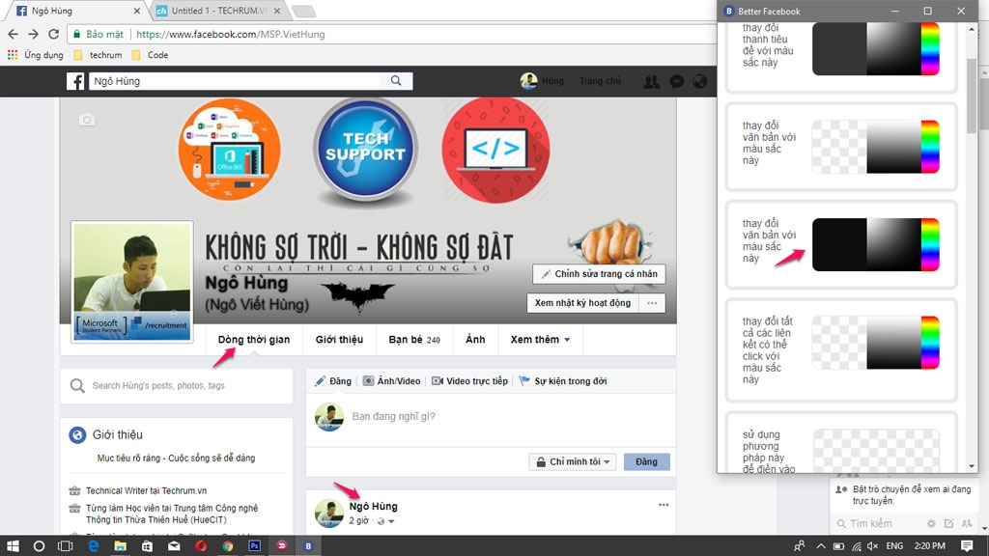
Task: Open Windows Start menu
Action: click(13, 546)
